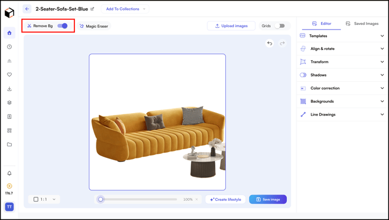Image resolution: width=389 pixels, height=220 pixels.
Task: Expand the Shadows chevron
Action: [382, 75]
